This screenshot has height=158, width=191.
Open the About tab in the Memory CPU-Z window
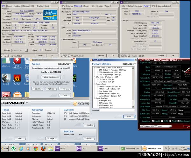click(x=167, y=6)
